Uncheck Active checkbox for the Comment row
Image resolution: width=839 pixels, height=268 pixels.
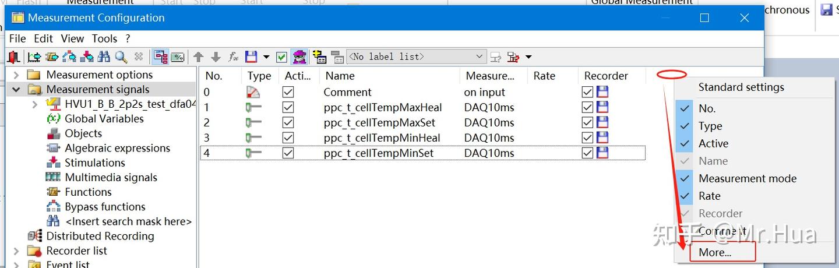[x=288, y=92]
